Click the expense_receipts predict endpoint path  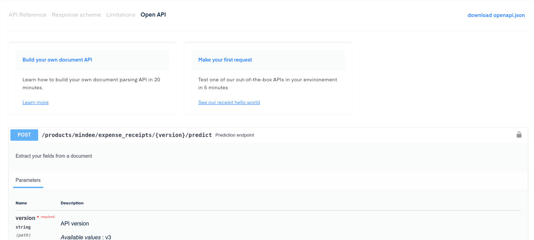click(127, 135)
